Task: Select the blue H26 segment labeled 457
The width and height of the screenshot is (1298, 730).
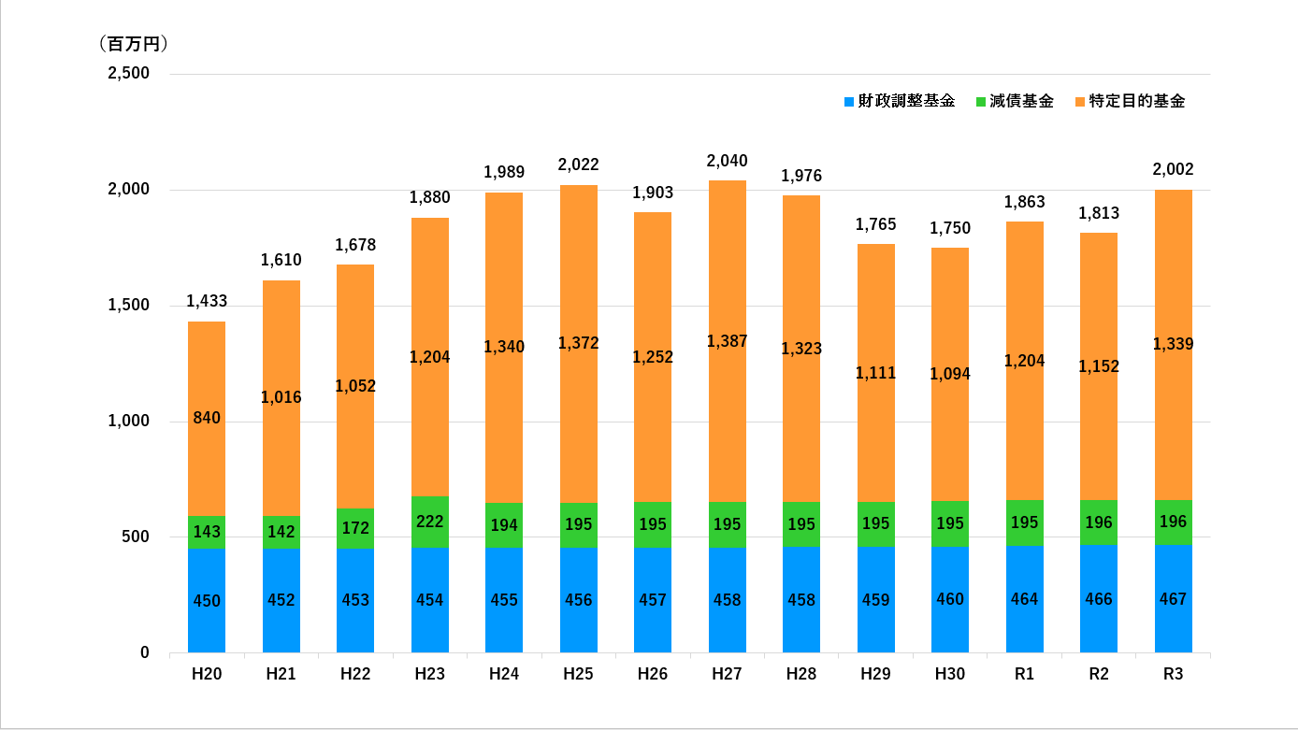Action: (x=653, y=600)
